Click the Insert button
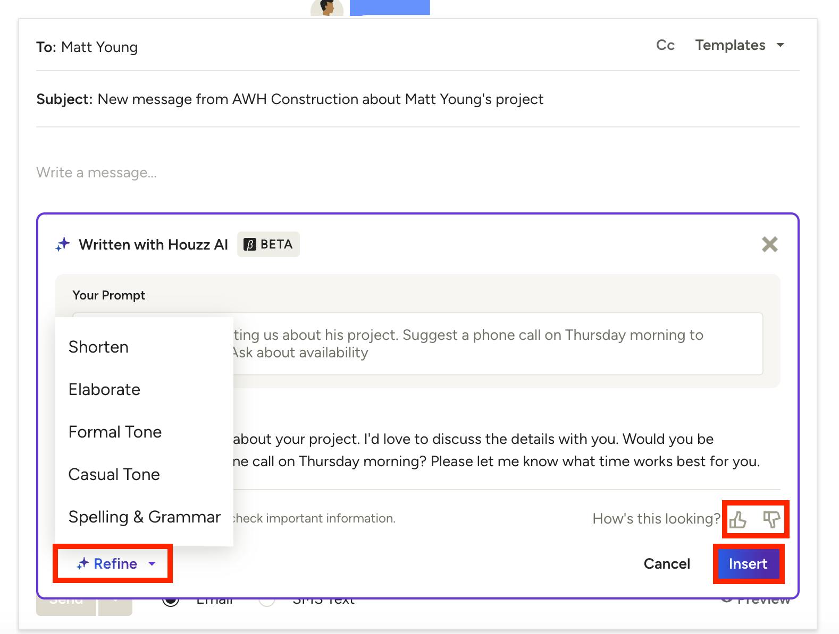Image resolution: width=839 pixels, height=634 pixels. pyautogui.click(x=748, y=564)
